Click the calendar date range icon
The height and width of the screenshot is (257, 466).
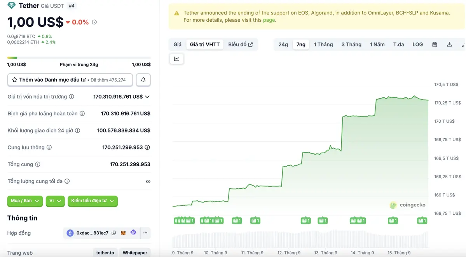click(x=435, y=45)
